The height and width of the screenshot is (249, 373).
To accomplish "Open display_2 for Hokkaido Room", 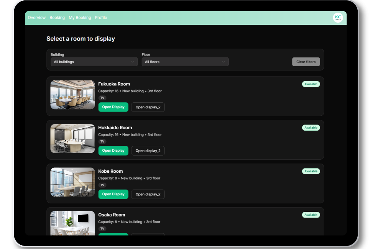I will point(148,151).
